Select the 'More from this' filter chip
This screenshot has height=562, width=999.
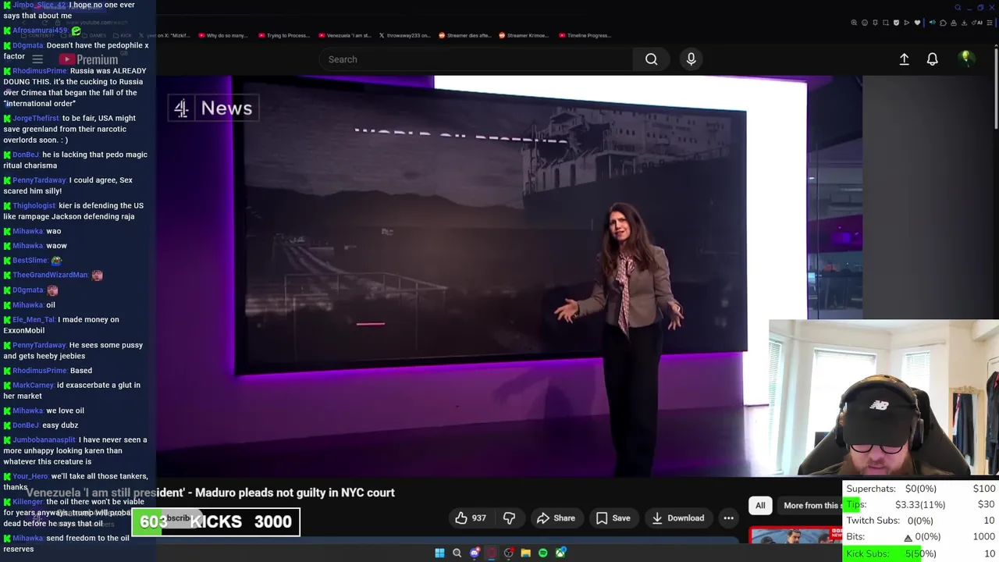[811, 505]
